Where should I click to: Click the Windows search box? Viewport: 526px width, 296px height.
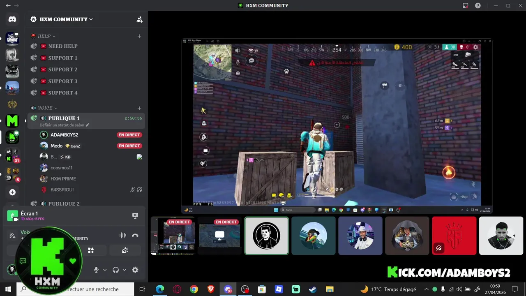[76, 289]
